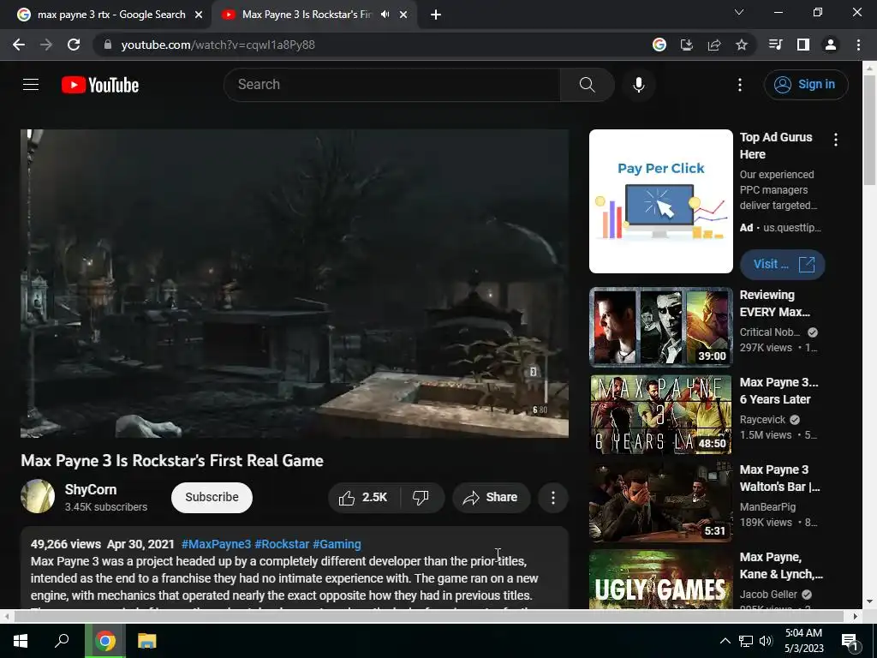The image size is (877, 658).
Task: Install app via address bar icon
Action: tap(687, 45)
